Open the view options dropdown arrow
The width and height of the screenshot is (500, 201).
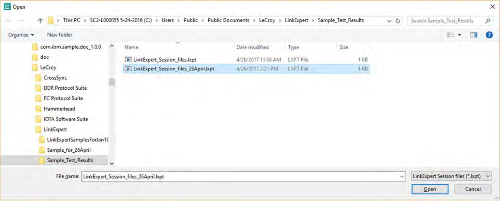tap(460, 35)
